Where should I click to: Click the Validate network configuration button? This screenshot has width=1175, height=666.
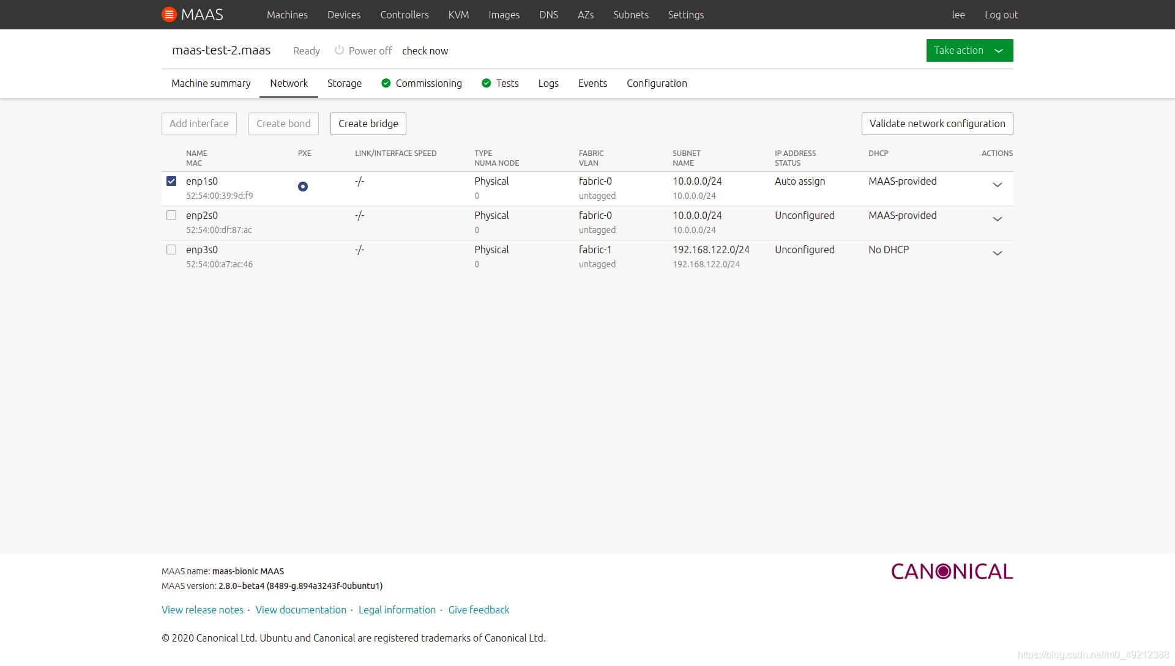(937, 124)
